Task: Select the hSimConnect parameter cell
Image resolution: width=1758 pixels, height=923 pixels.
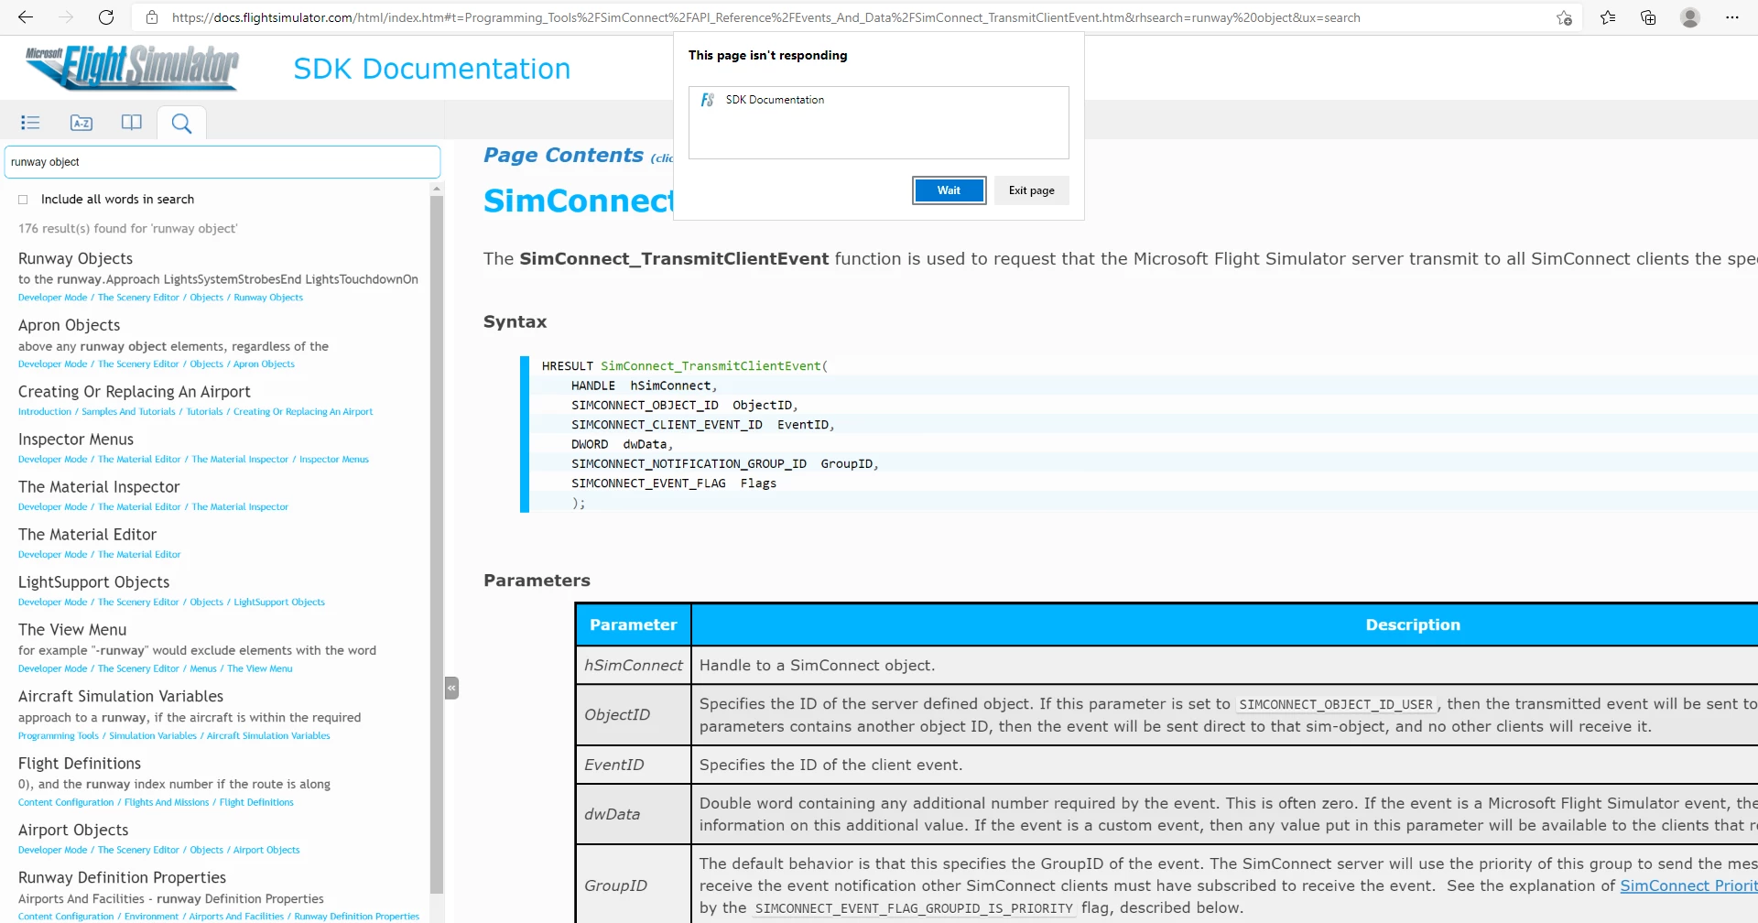Action: tap(633, 666)
